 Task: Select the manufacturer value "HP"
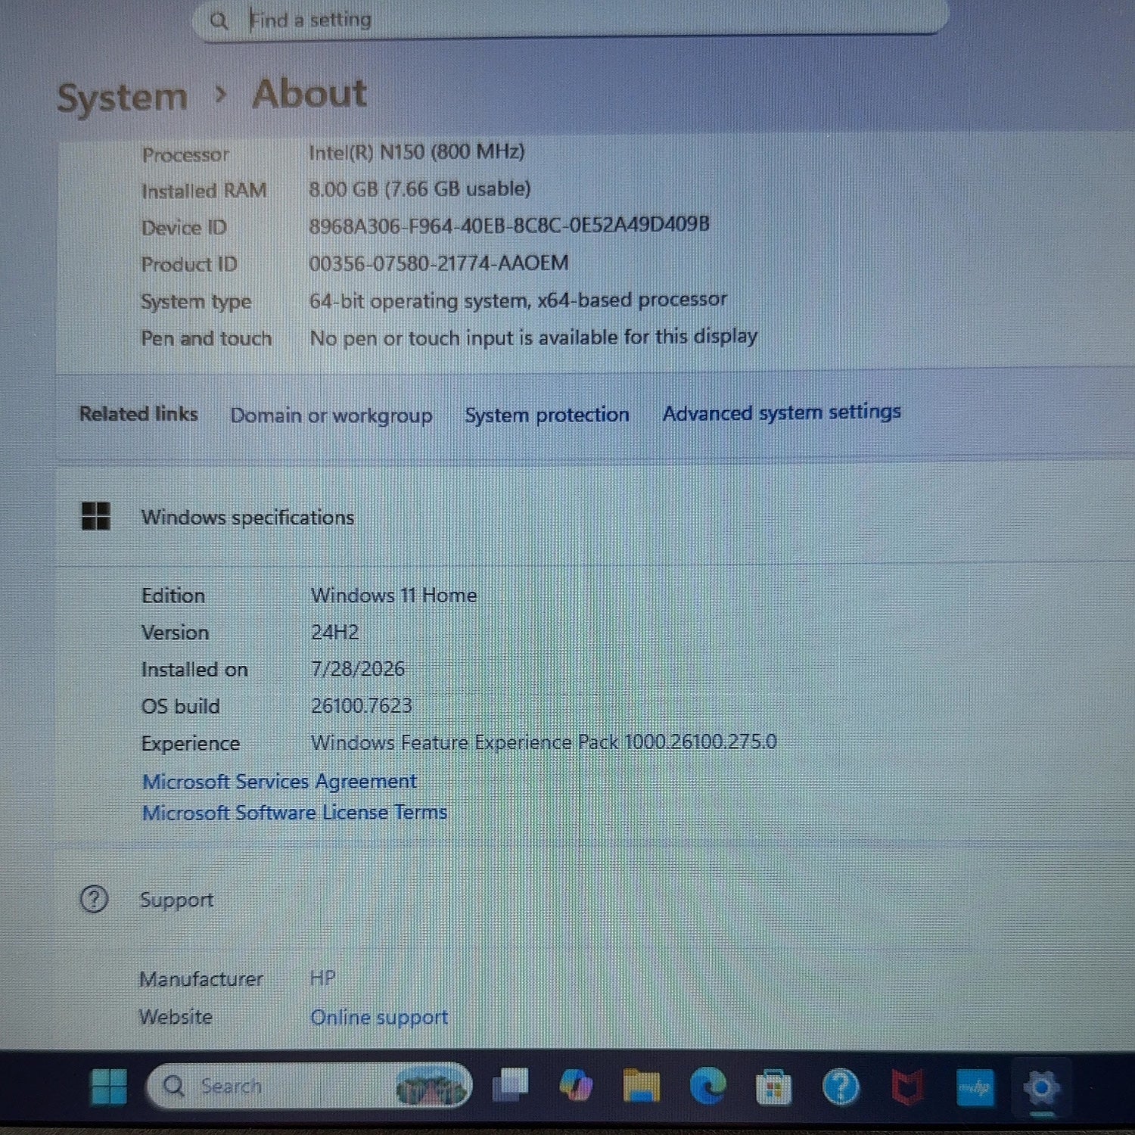(x=323, y=978)
